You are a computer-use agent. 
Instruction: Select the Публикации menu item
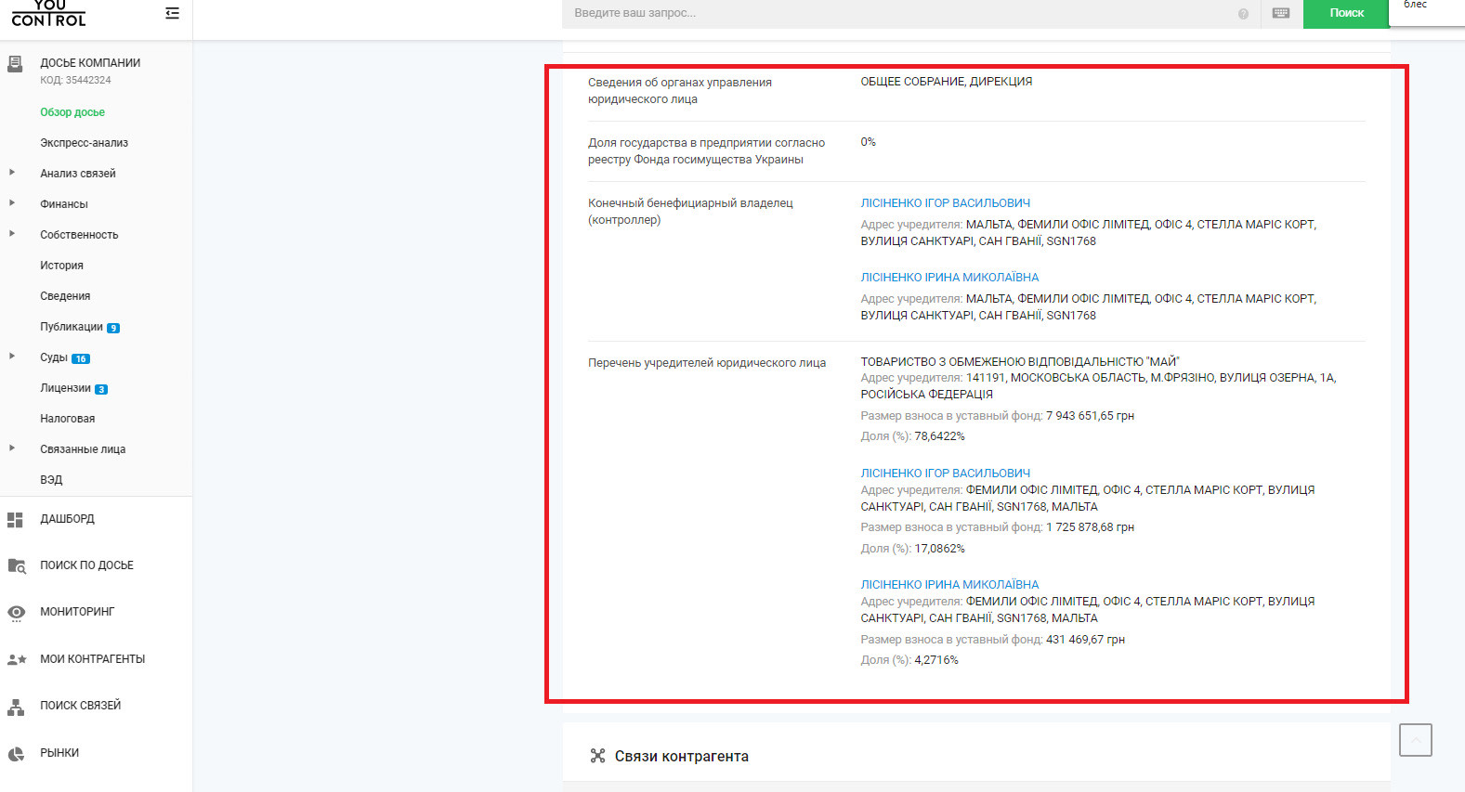72,327
